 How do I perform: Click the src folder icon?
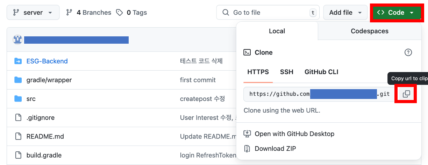(18, 99)
